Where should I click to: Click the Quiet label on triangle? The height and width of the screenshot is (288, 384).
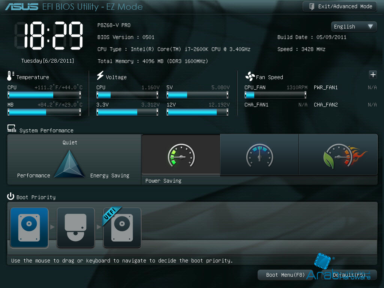[70, 142]
